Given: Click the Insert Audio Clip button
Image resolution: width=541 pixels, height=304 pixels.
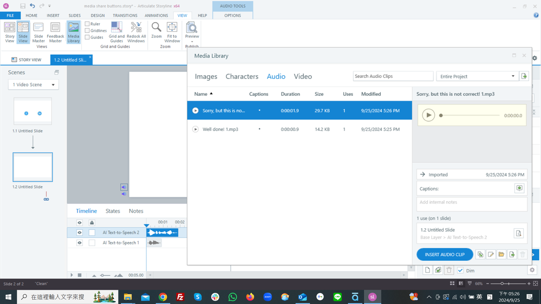Looking at the screenshot, I should coord(445,254).
